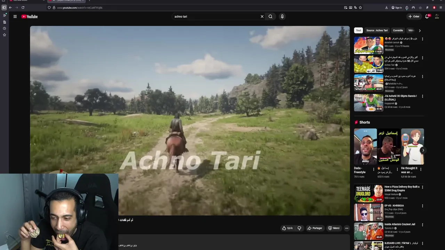445x250 pixels.
Task: Select the 'Source : Achno Tari' chip
Action: [x=377, y=30]
